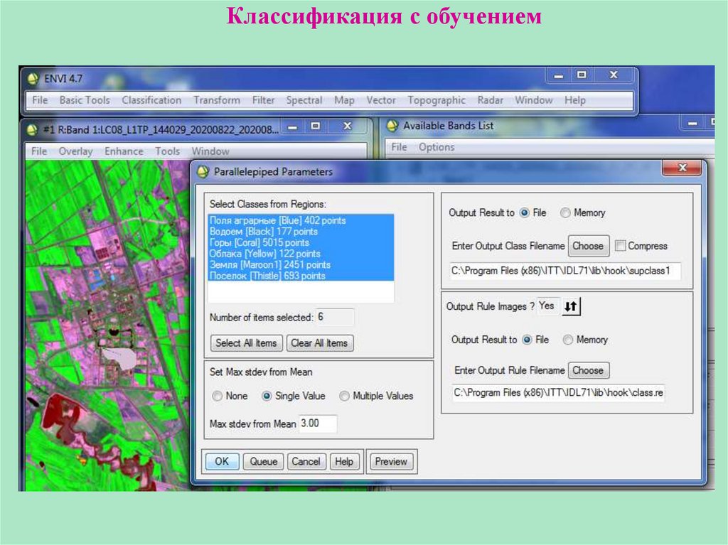Viewport: 728px width, 545px height.
Task: Open the Radar menu
Action: [491, 100]
